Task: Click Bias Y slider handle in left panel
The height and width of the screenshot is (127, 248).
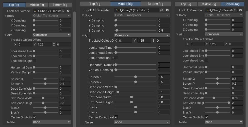Action: pyautogui.click(x=45, y=113)
